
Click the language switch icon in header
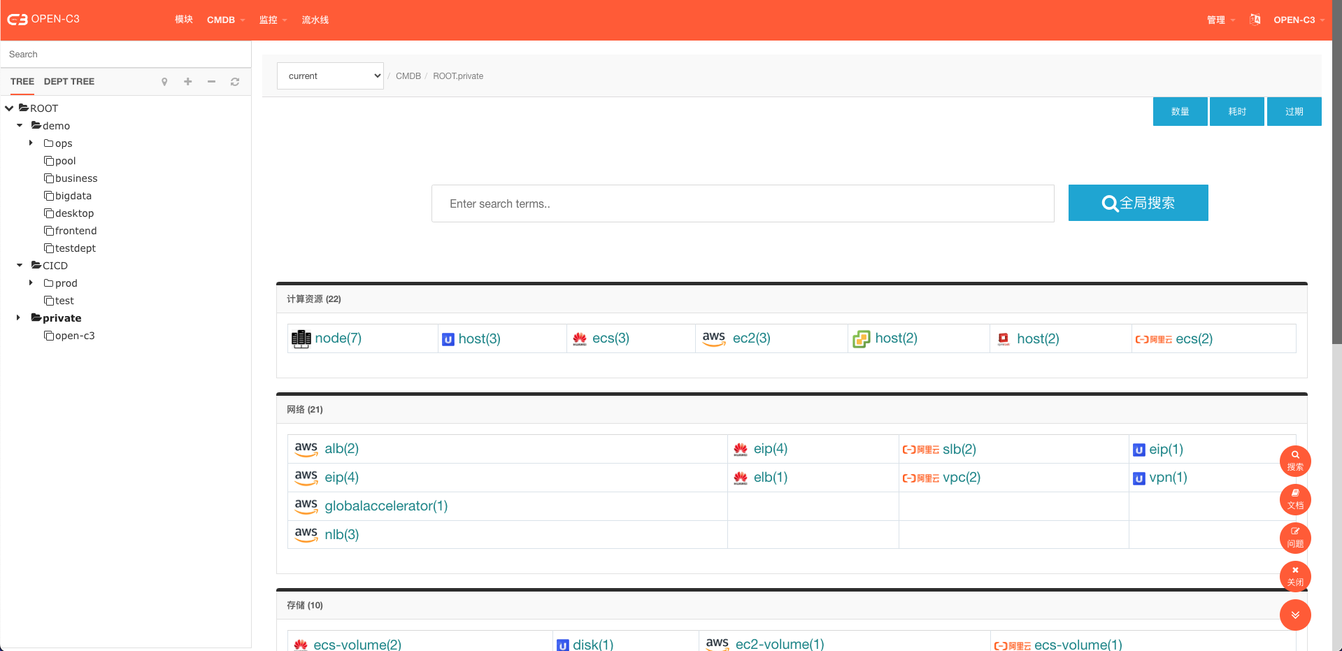pyautogui.click(x=1255, y=20)
